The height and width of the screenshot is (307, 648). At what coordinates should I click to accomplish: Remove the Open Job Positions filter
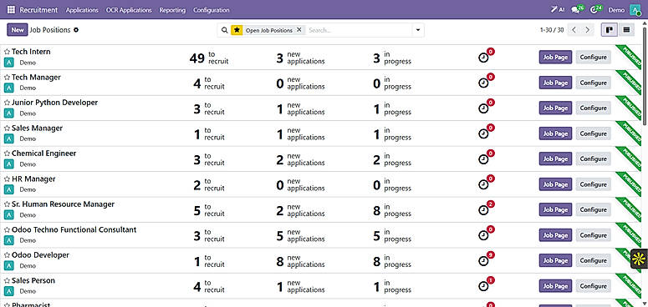point(299,30)
